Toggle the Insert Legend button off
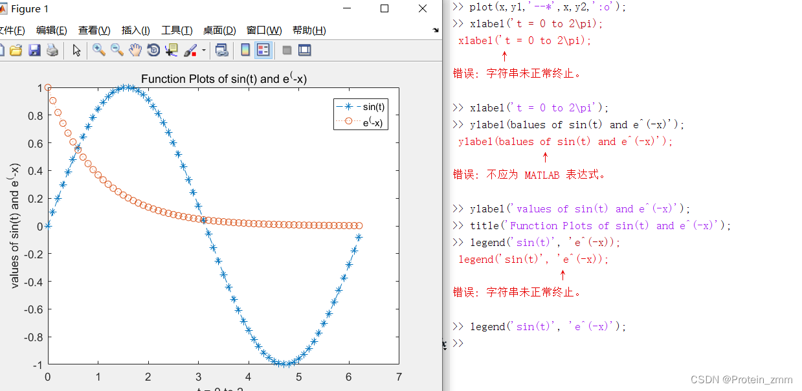 pos(264,50)
